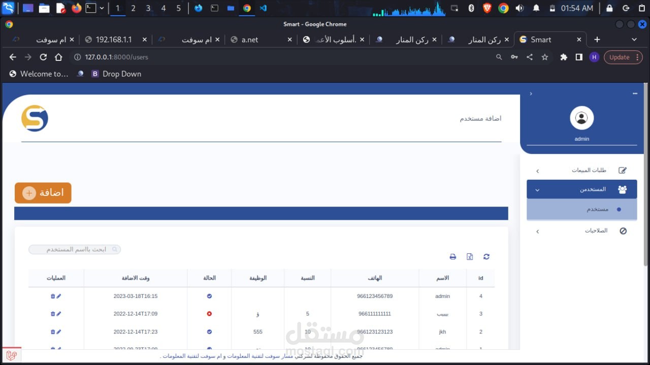Image resolution: width=650 pixels, height=365 pixels.
Task: Open the Chrome tab search dropdown
Action: click(634, 40)
